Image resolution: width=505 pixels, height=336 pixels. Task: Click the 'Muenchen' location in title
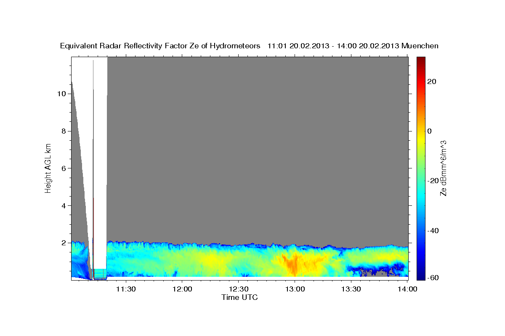(x=420, y=46)
